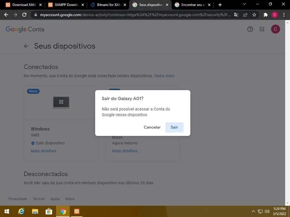Click the VM5 device name text

[35, 135]
